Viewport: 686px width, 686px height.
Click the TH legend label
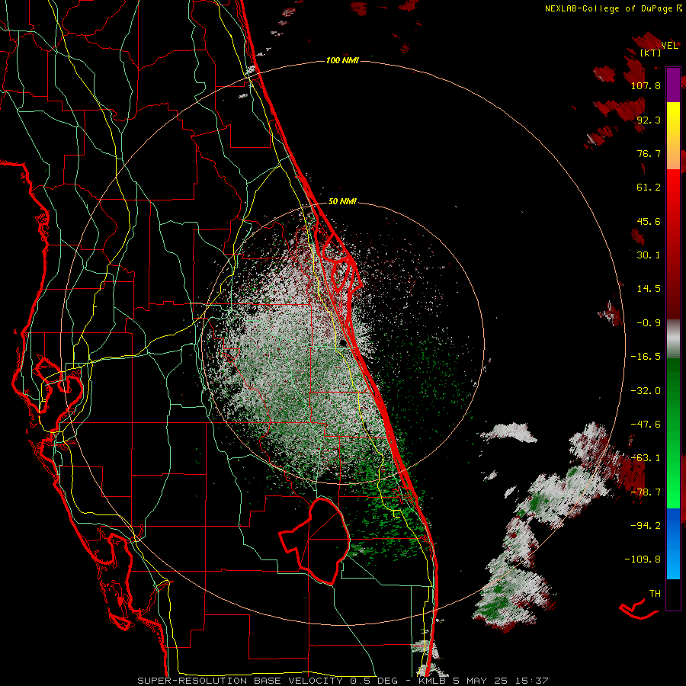[655, 594]
